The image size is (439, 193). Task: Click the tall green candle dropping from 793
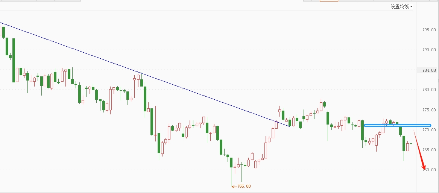point(14,60)
